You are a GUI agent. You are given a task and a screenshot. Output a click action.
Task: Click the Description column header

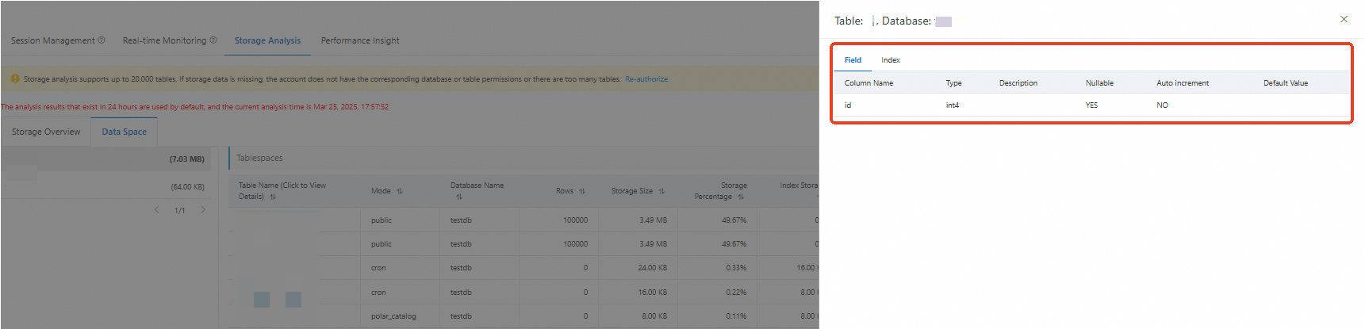(x=1018, y=83)
